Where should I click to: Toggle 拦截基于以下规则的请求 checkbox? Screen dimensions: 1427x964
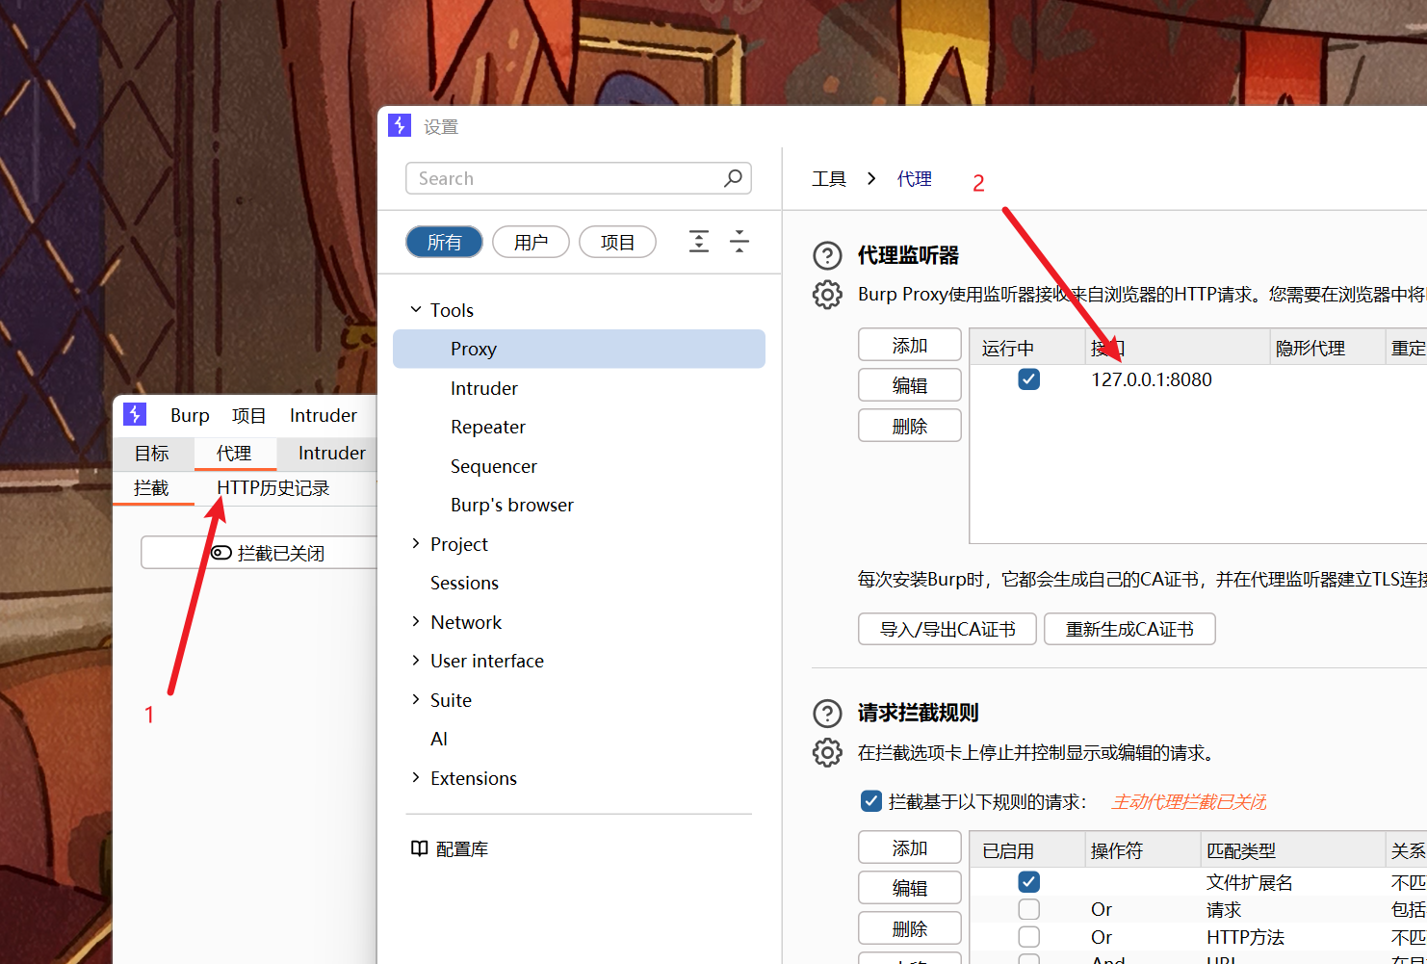[871, 801]
